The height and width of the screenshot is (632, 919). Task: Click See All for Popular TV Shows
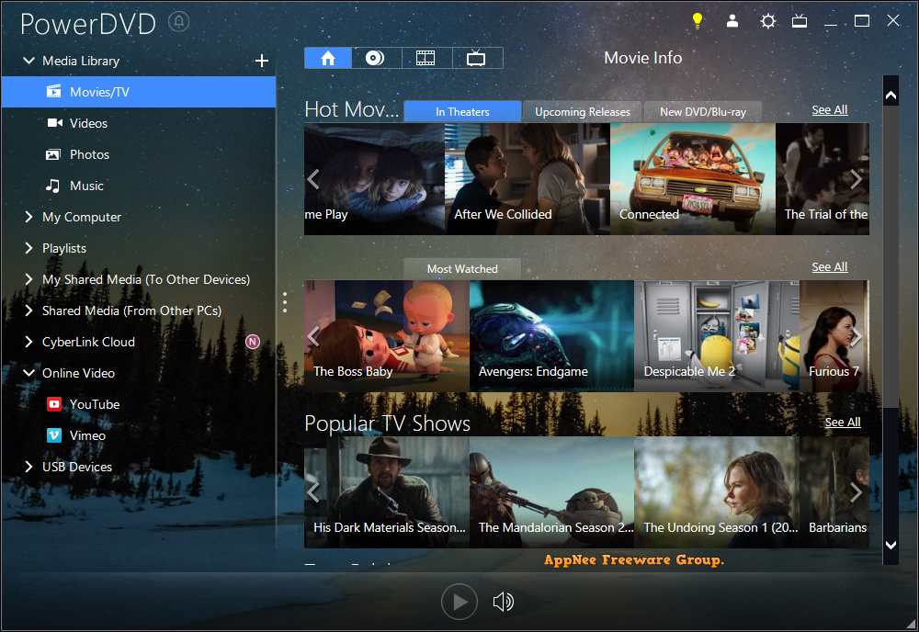pos(842,423)
